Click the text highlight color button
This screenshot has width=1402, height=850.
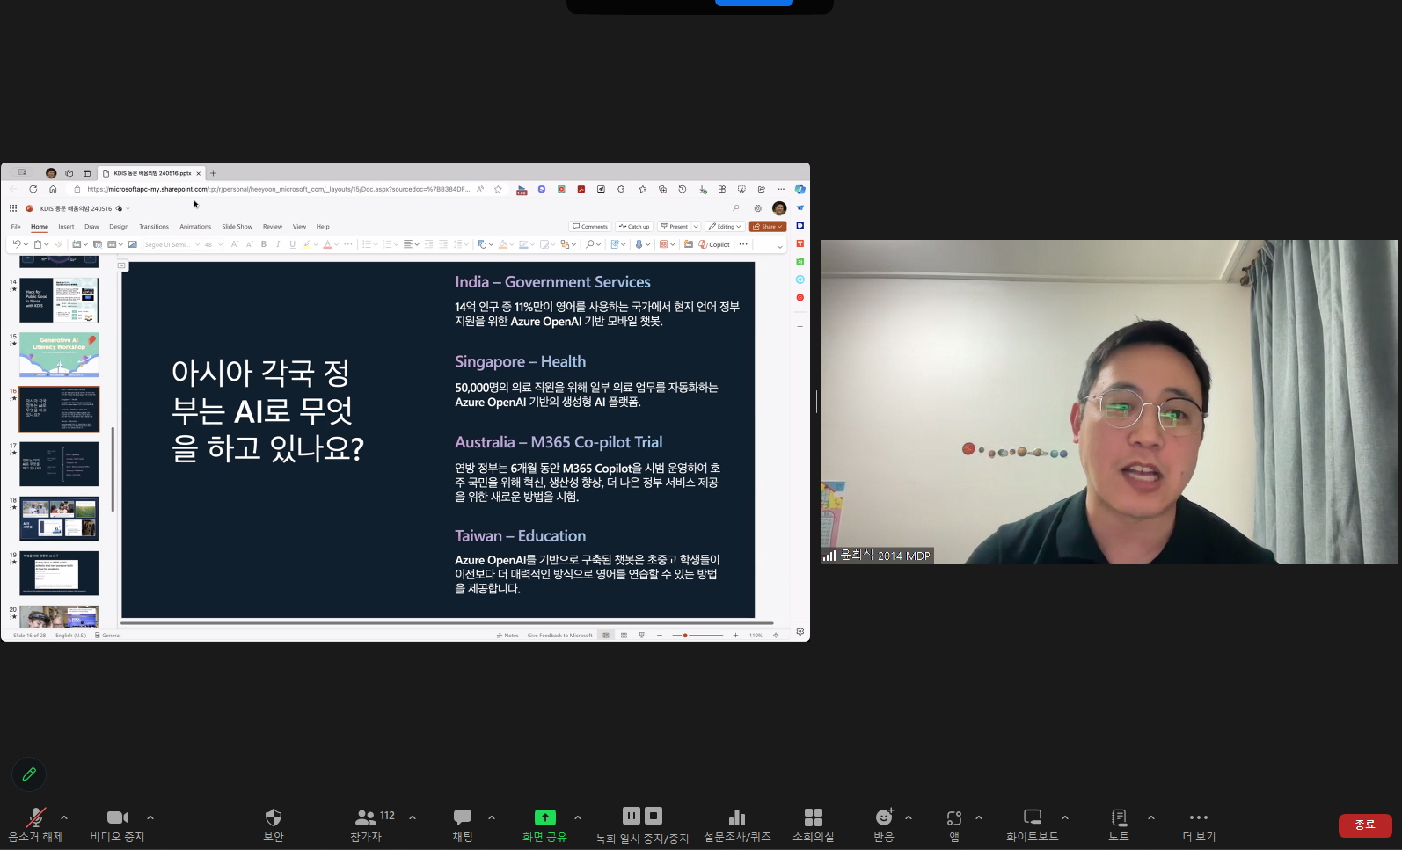pyautogui.click(x=307, y=244)
